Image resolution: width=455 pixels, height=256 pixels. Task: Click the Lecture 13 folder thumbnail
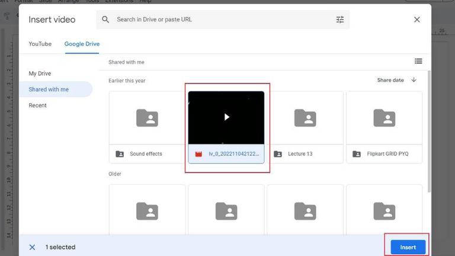click(x=305, y=118)
